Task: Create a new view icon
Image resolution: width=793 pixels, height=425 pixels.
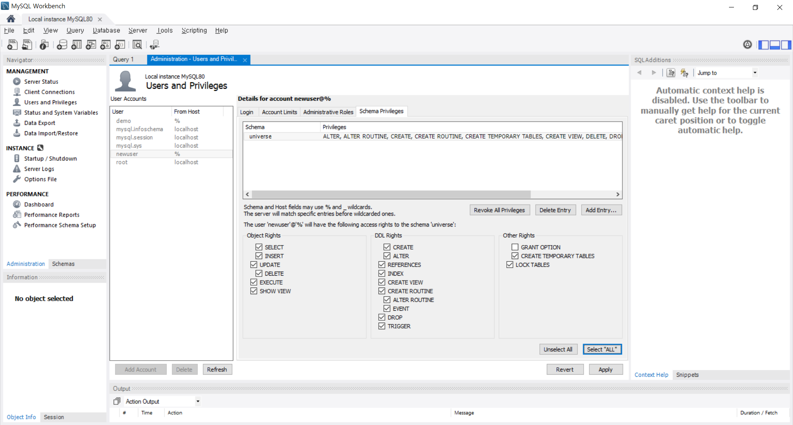Action: click(91, 45)
